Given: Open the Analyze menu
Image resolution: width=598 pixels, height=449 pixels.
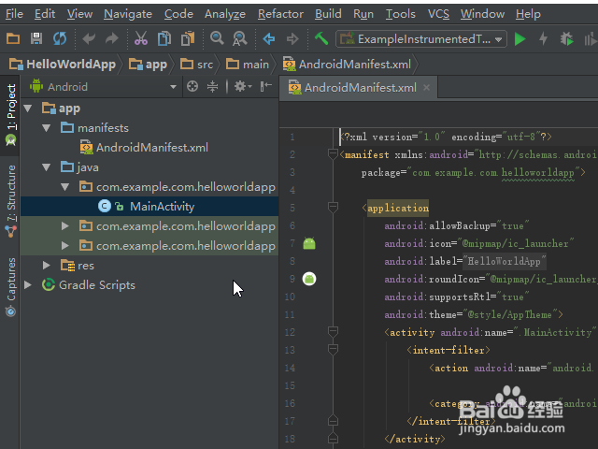Looking at the screenshot, I should click(225, 14).
